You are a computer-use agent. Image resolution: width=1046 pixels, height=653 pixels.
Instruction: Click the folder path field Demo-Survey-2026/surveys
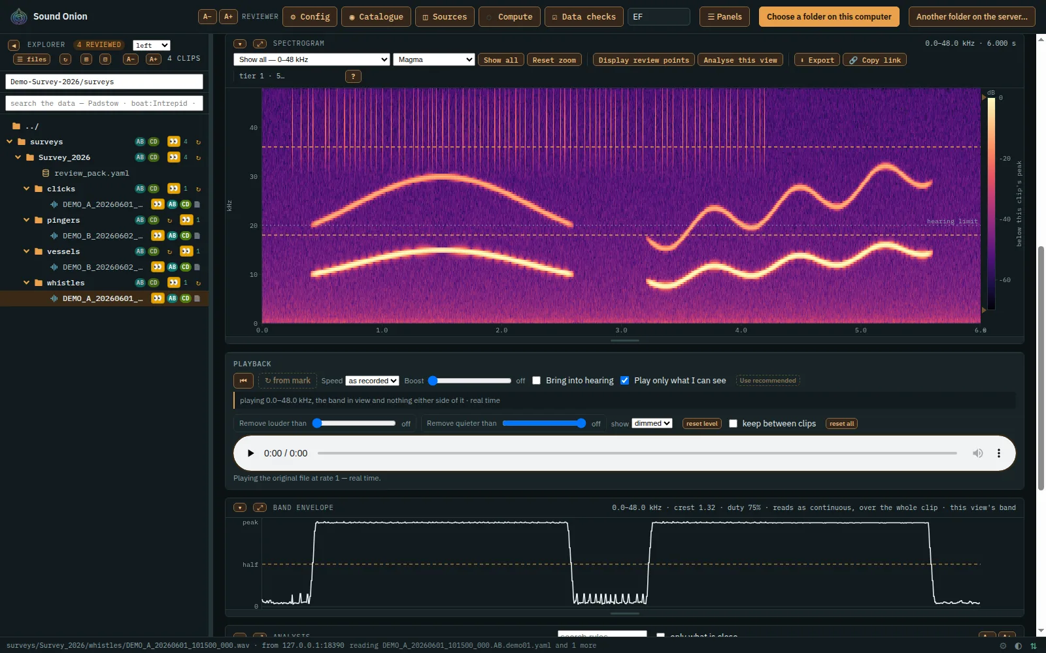pos(104,82)
